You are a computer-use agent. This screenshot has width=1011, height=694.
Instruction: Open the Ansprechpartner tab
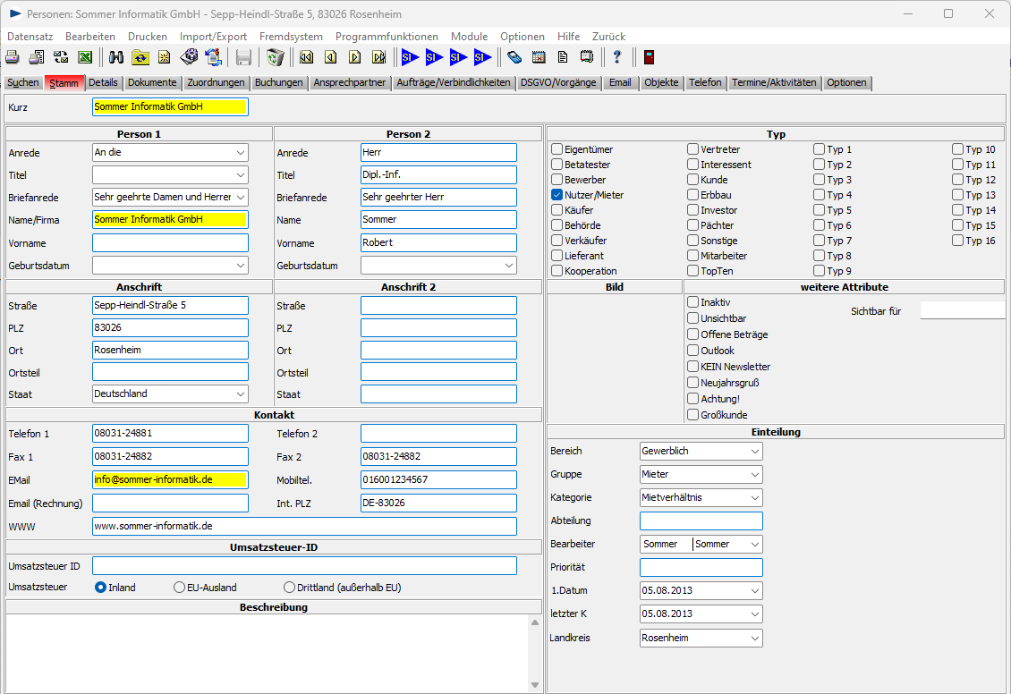(350, 82)
